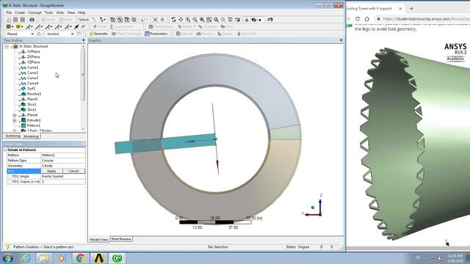Viewport: 470px width, 264px height.
Task: Click the Look At Face icon
Action: (270, 20)
